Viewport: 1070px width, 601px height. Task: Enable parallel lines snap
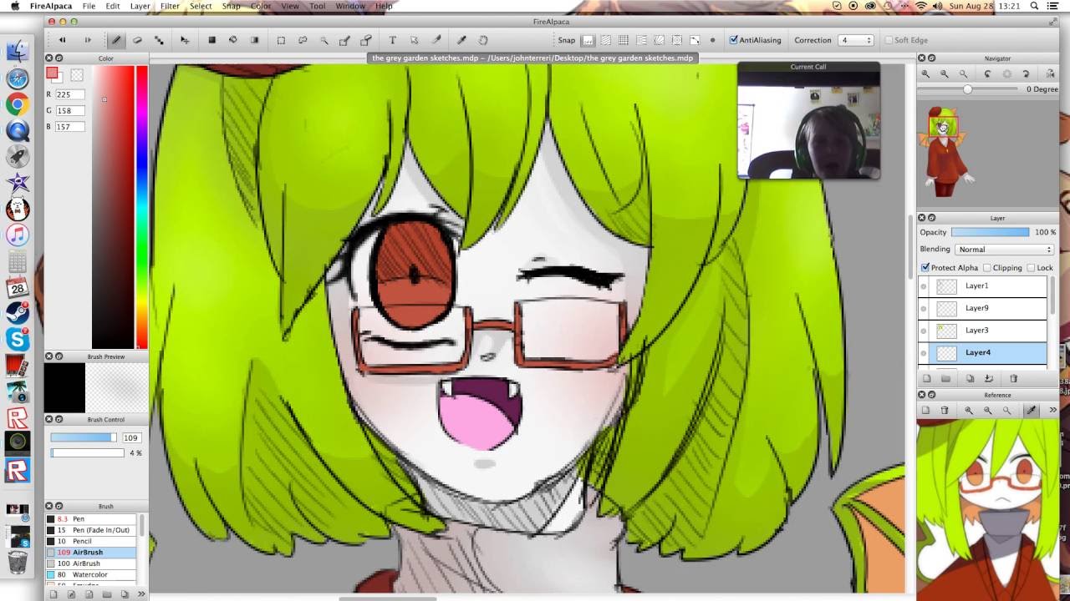tap(606, 40)
